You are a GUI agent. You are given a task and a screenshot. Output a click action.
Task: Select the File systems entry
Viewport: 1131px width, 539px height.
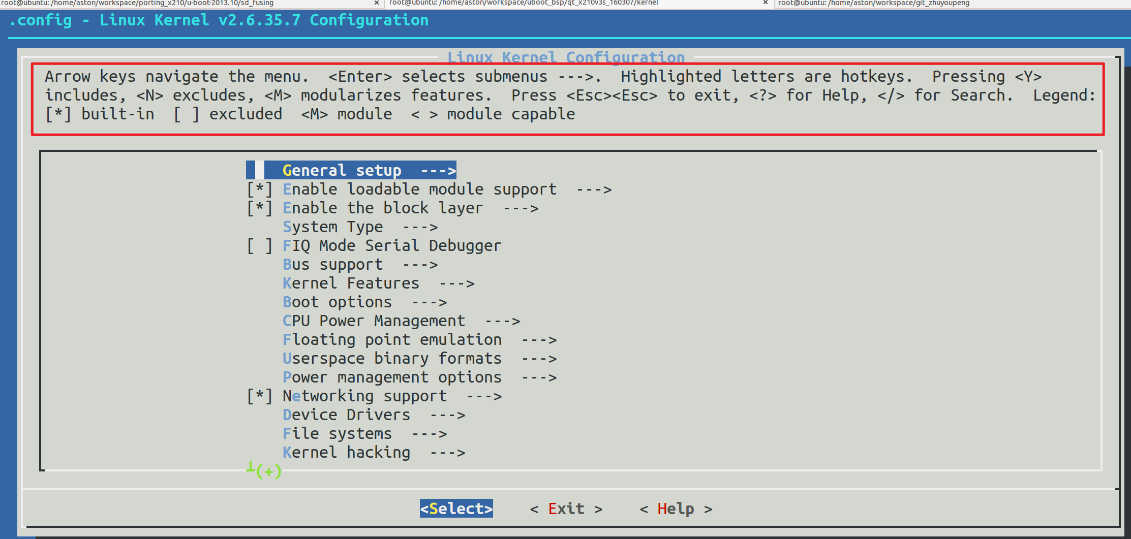(x=365, y=433)
